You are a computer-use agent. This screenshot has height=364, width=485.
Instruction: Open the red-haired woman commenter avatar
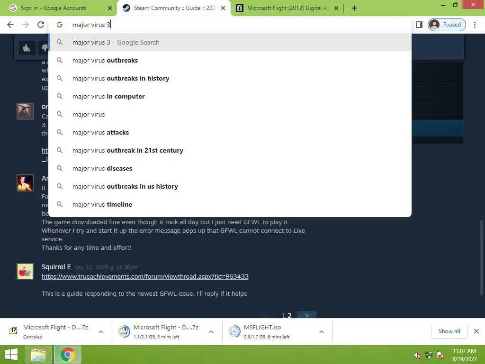25,183
